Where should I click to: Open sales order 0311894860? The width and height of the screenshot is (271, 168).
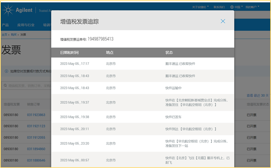[36, 149]
